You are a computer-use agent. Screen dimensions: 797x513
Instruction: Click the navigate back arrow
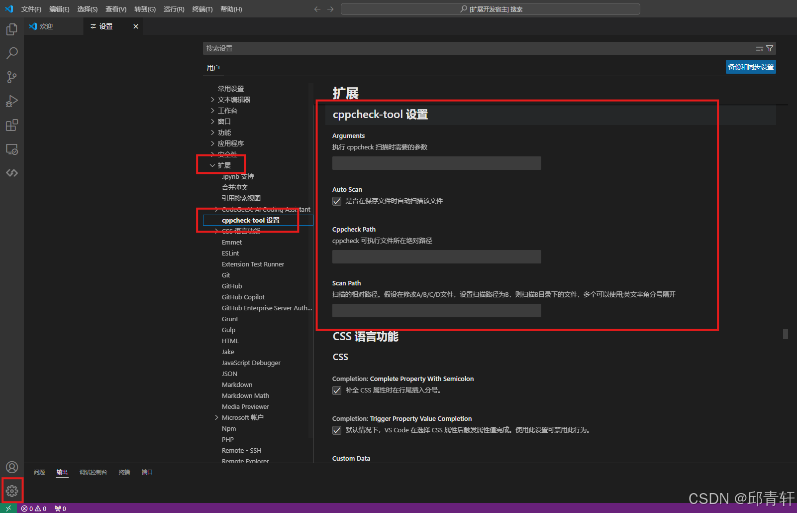317,9
